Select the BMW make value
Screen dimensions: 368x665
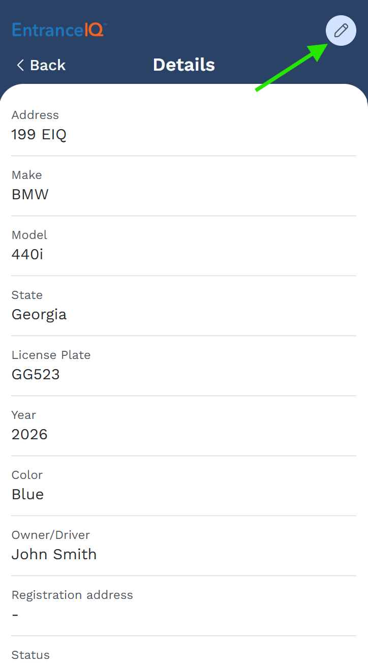coord(30,195)
